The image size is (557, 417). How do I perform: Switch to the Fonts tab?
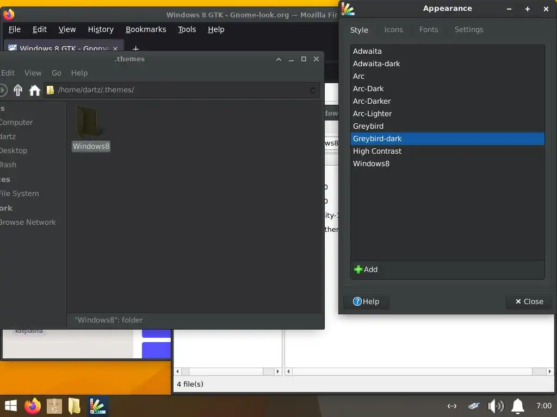429,30
